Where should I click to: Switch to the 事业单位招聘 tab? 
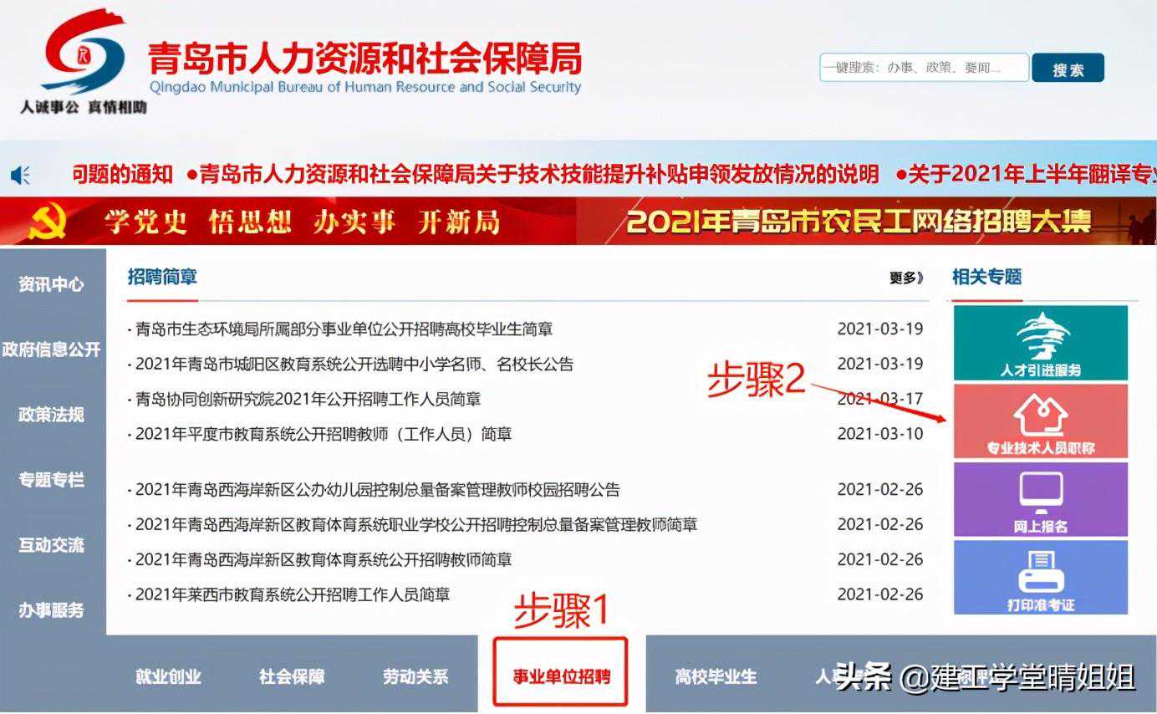560,676
